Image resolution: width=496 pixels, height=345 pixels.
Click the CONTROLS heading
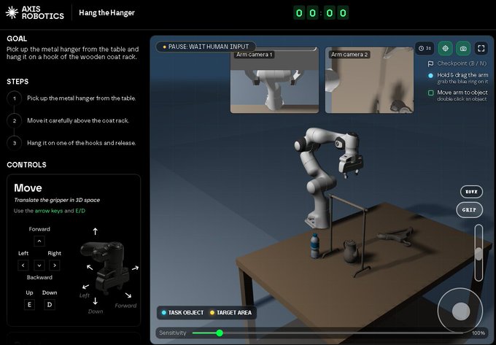pos(26,165)
